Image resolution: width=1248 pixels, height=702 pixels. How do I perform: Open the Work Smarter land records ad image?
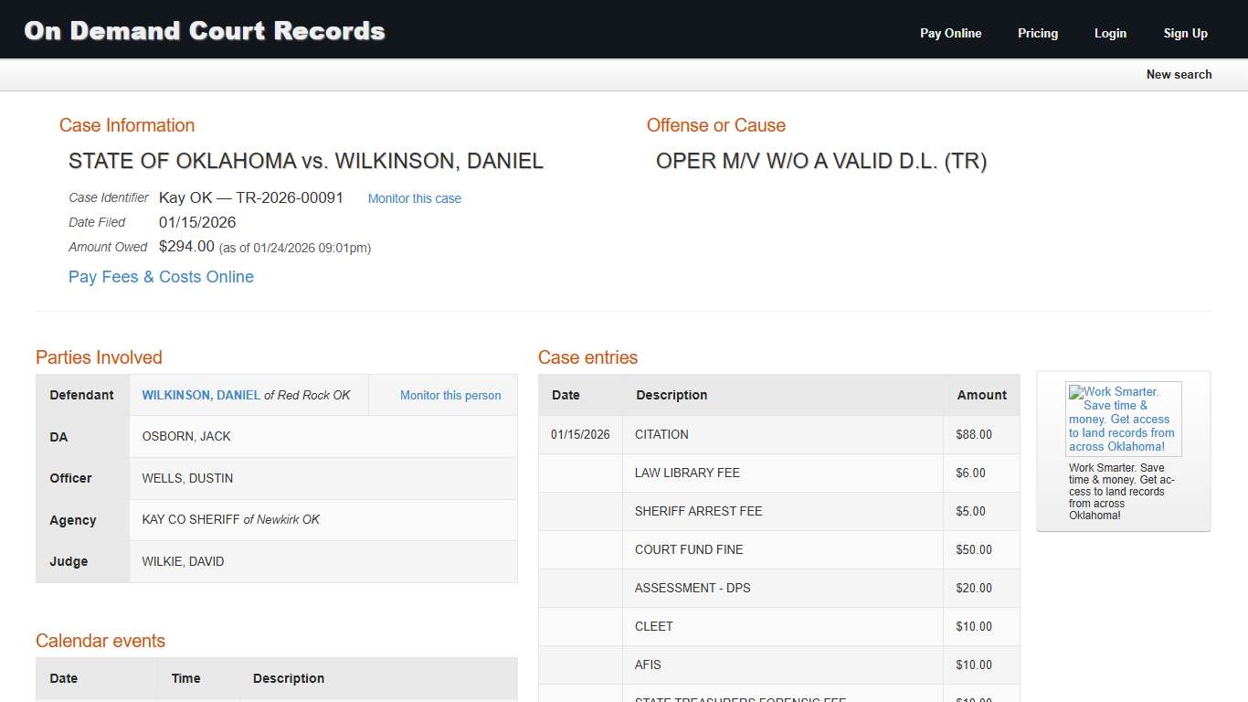pos(1123,419)
